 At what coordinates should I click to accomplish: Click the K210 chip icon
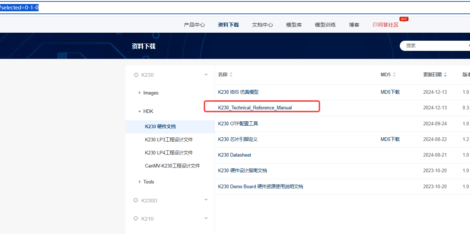[136, 219]
